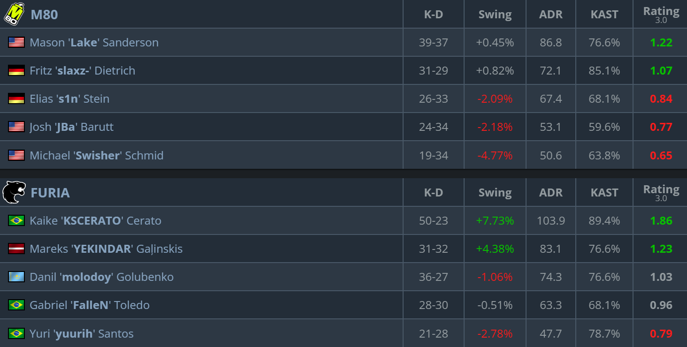
Task: Sort M80 table by K-D column
Action: (434, 15)
